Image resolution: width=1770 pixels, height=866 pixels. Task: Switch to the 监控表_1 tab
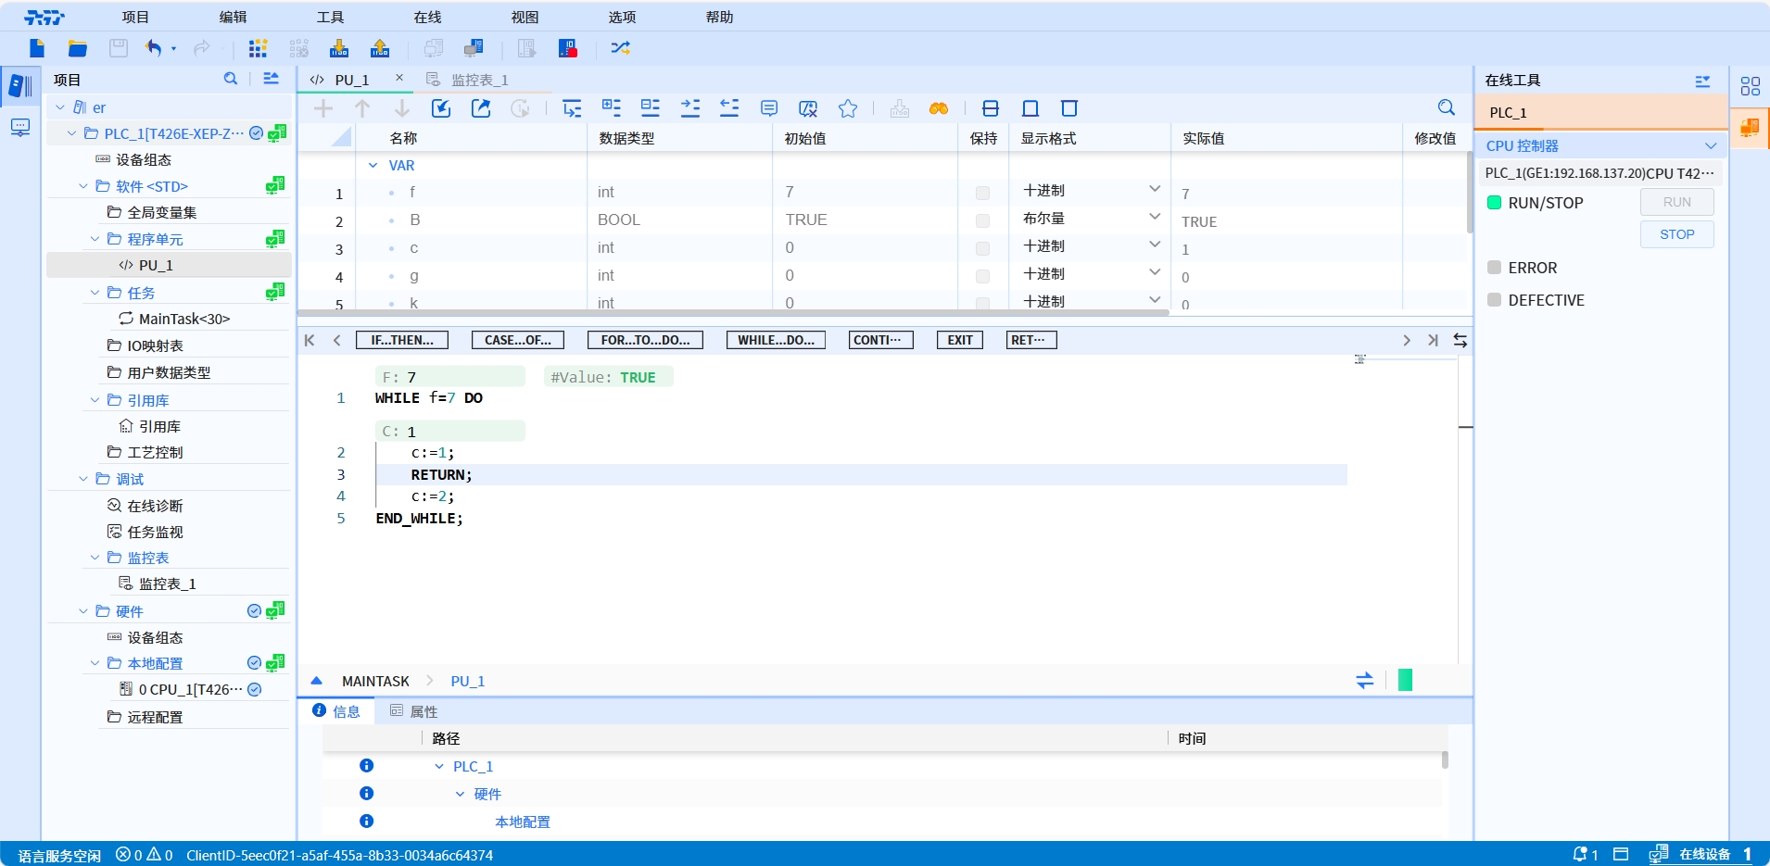478,80
